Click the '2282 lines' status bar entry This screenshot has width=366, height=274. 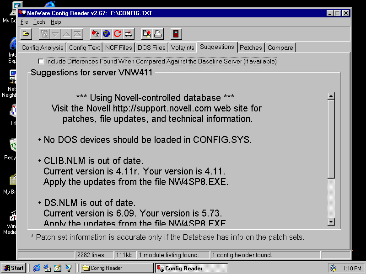(x=94, y=255)
